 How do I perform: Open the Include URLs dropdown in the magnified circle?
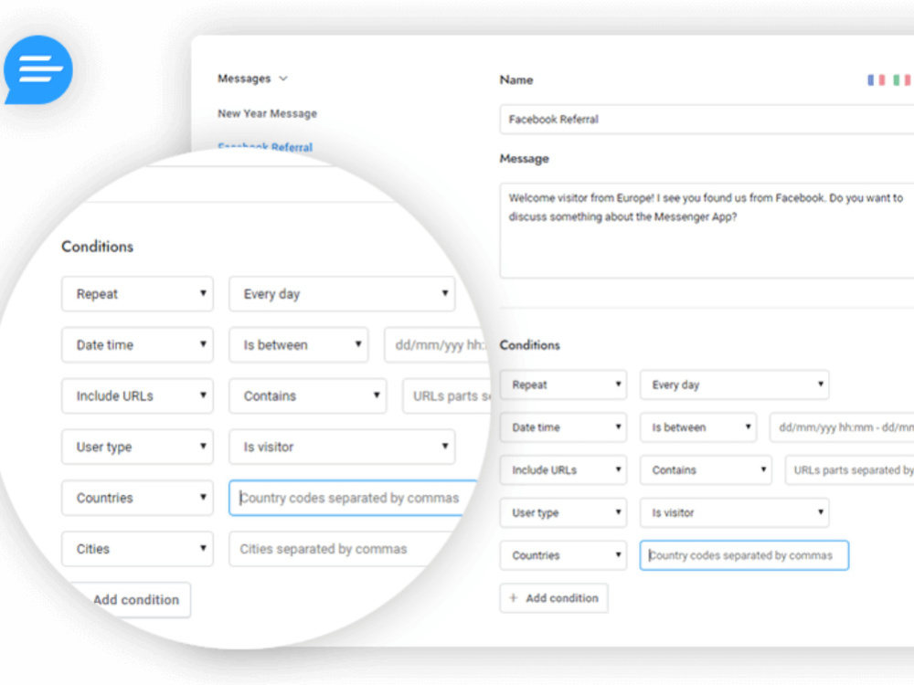pyautogui.click(x=138, y=396)
